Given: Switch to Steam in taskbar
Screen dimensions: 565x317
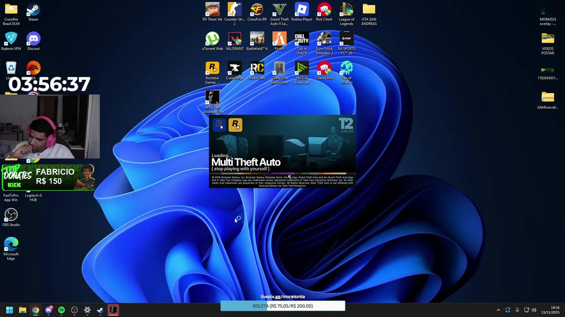Looking at the screenshot, I should coord(100,310).
